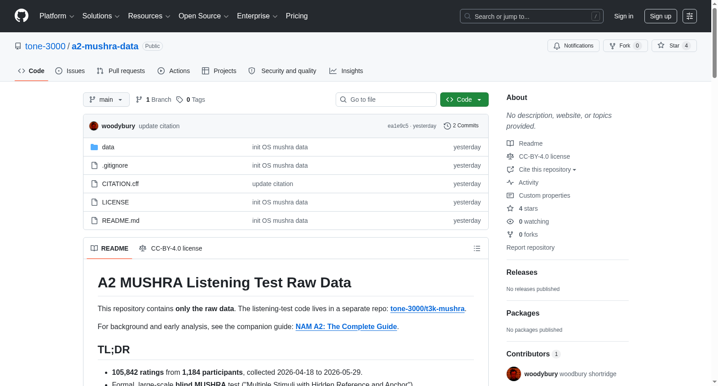Viewport: 718px width, 386px height.
Task: Open the Insights tab
Action: click(346, 71)
